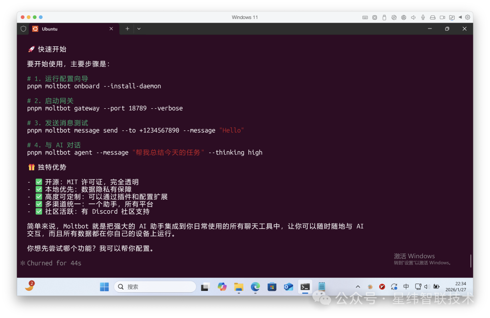Screen dimensions: 490x318
Task: Click the camera icon in the VM toolbar
Action: coord(442,18)
